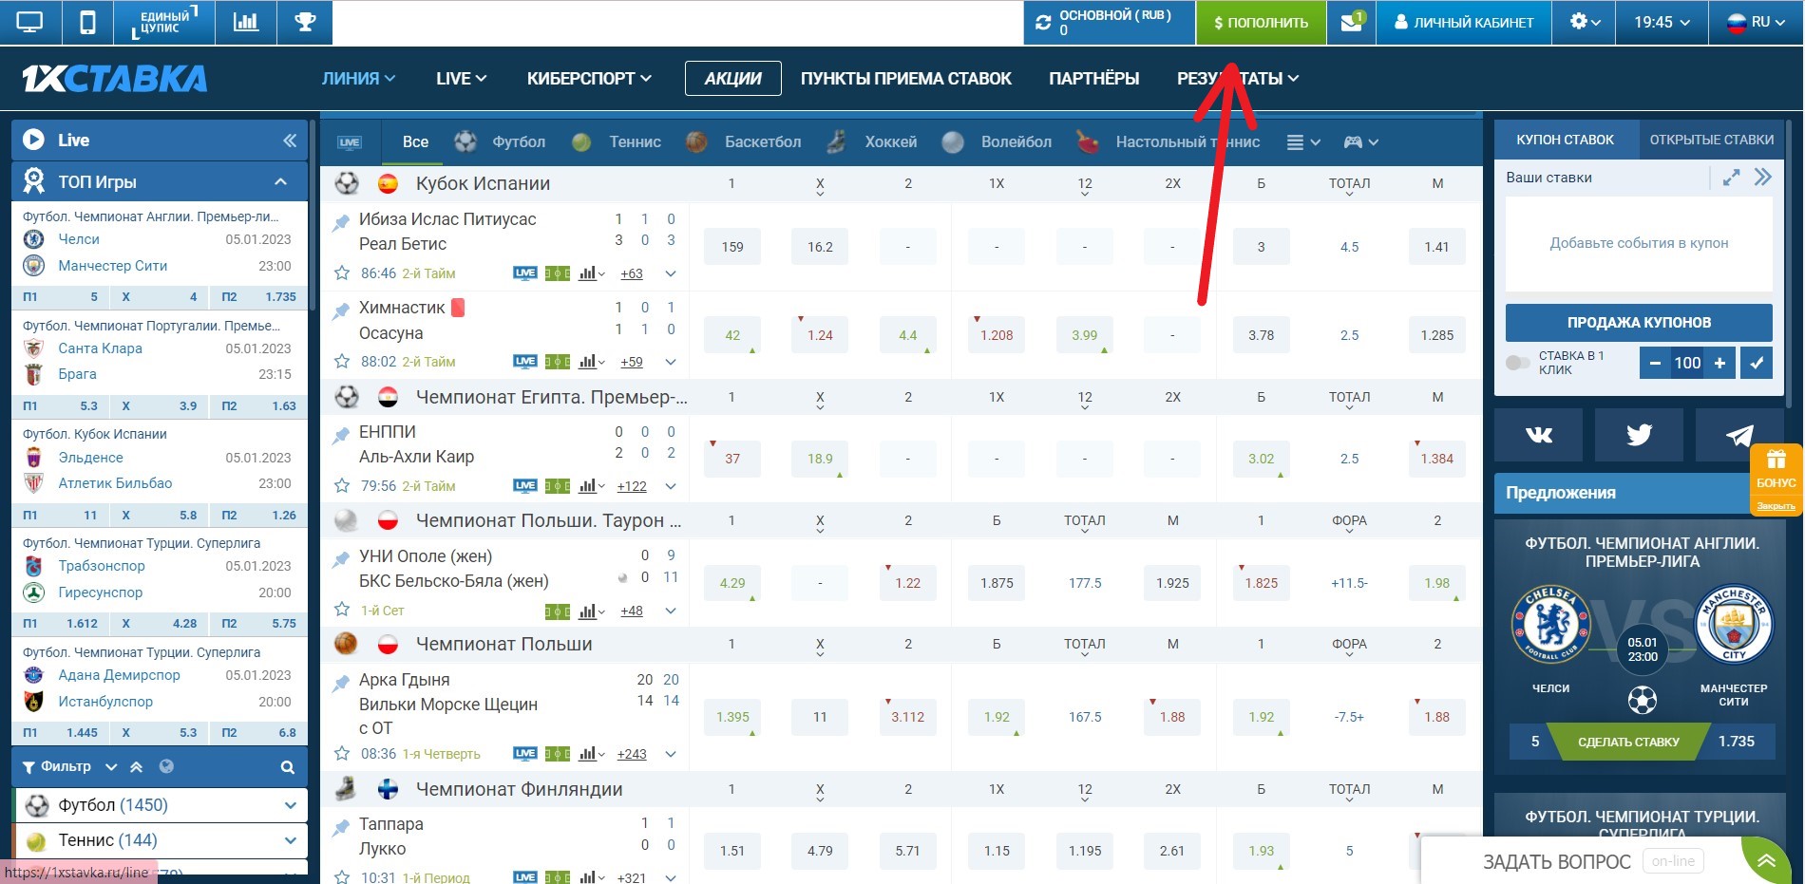
Task: Expand the Футбол (1450) sport list
Action: click(291, 805)
